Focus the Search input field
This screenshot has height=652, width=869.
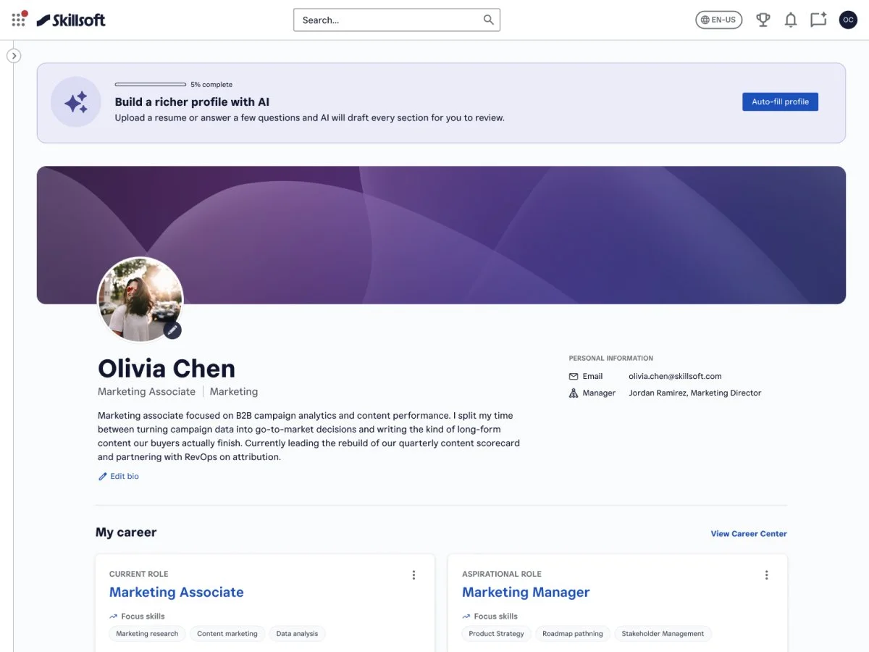pos(397,20)
